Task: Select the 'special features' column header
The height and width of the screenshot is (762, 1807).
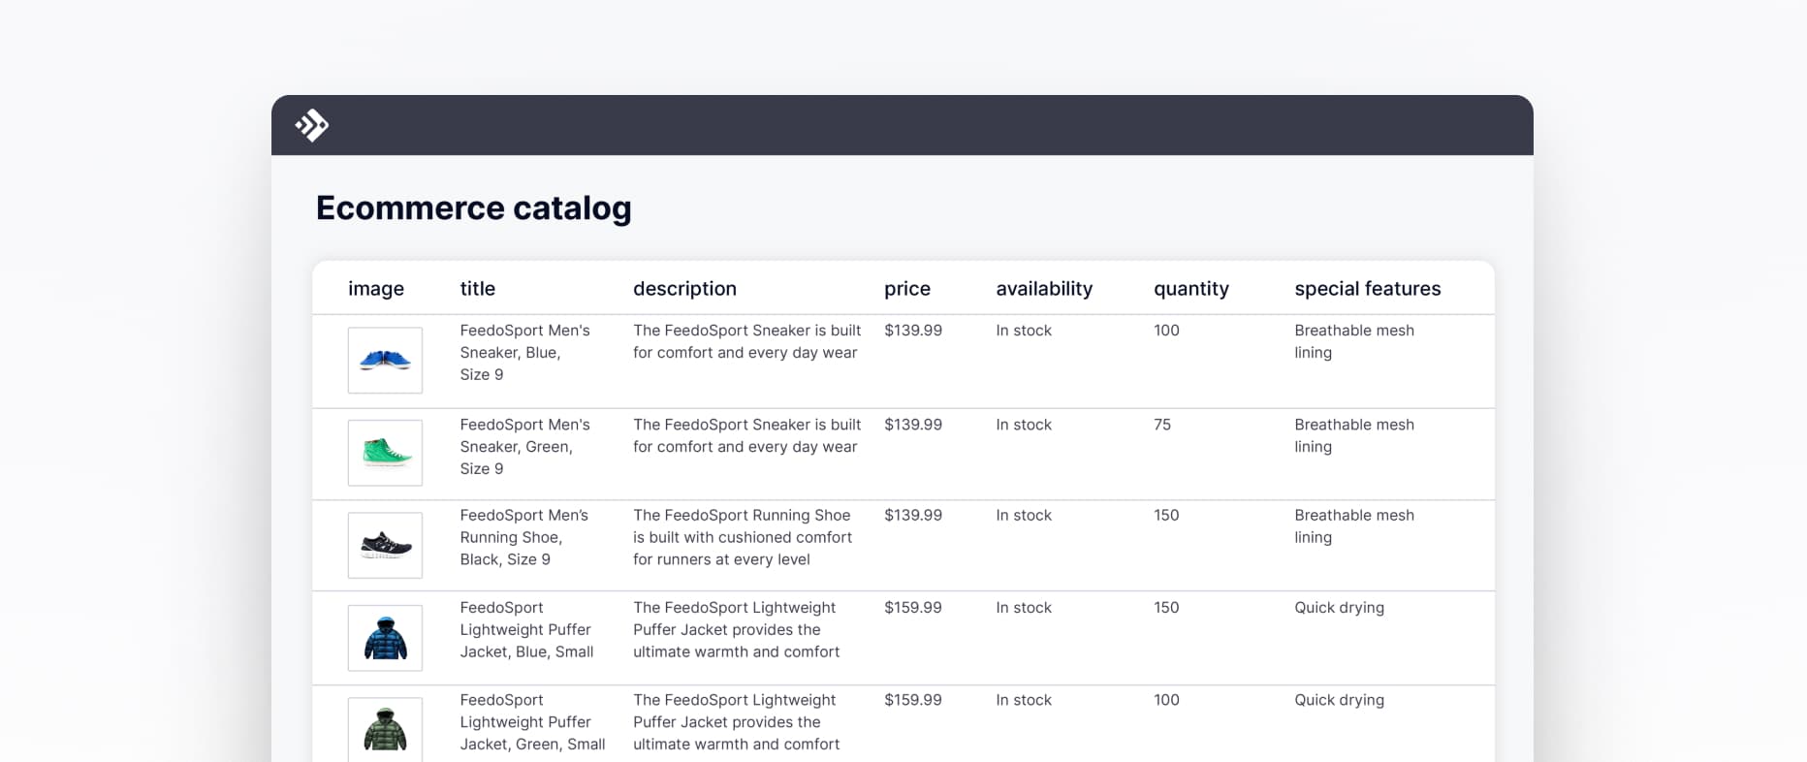Action: (1367, 289)
